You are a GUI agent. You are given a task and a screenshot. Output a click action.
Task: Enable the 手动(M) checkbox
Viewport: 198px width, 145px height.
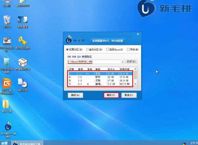point(128,50)
